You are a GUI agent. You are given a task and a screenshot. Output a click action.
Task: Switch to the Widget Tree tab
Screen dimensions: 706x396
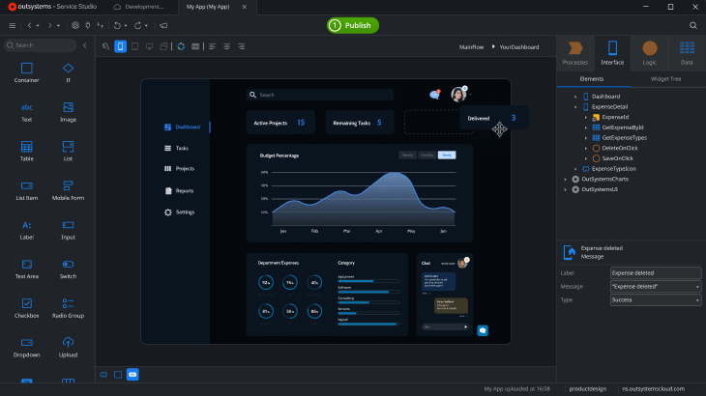click(x=665, y=78)
